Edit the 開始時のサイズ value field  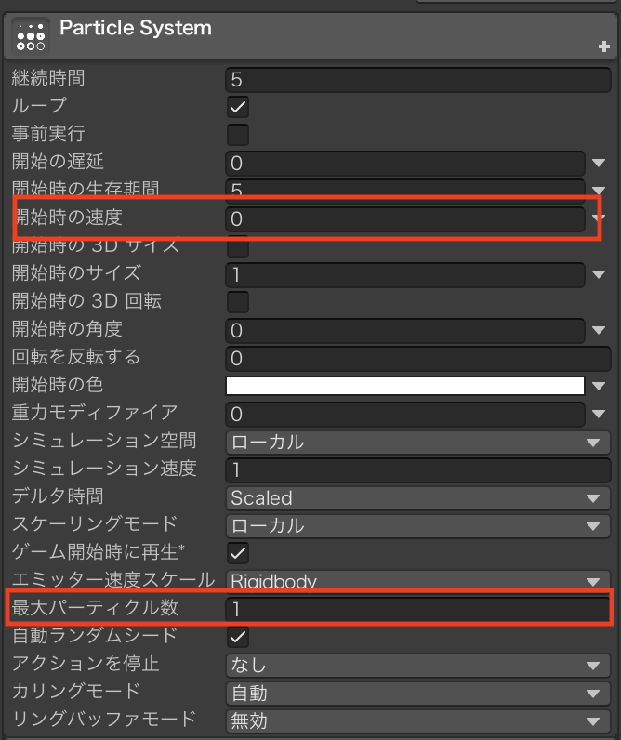(x=405, y=274)
